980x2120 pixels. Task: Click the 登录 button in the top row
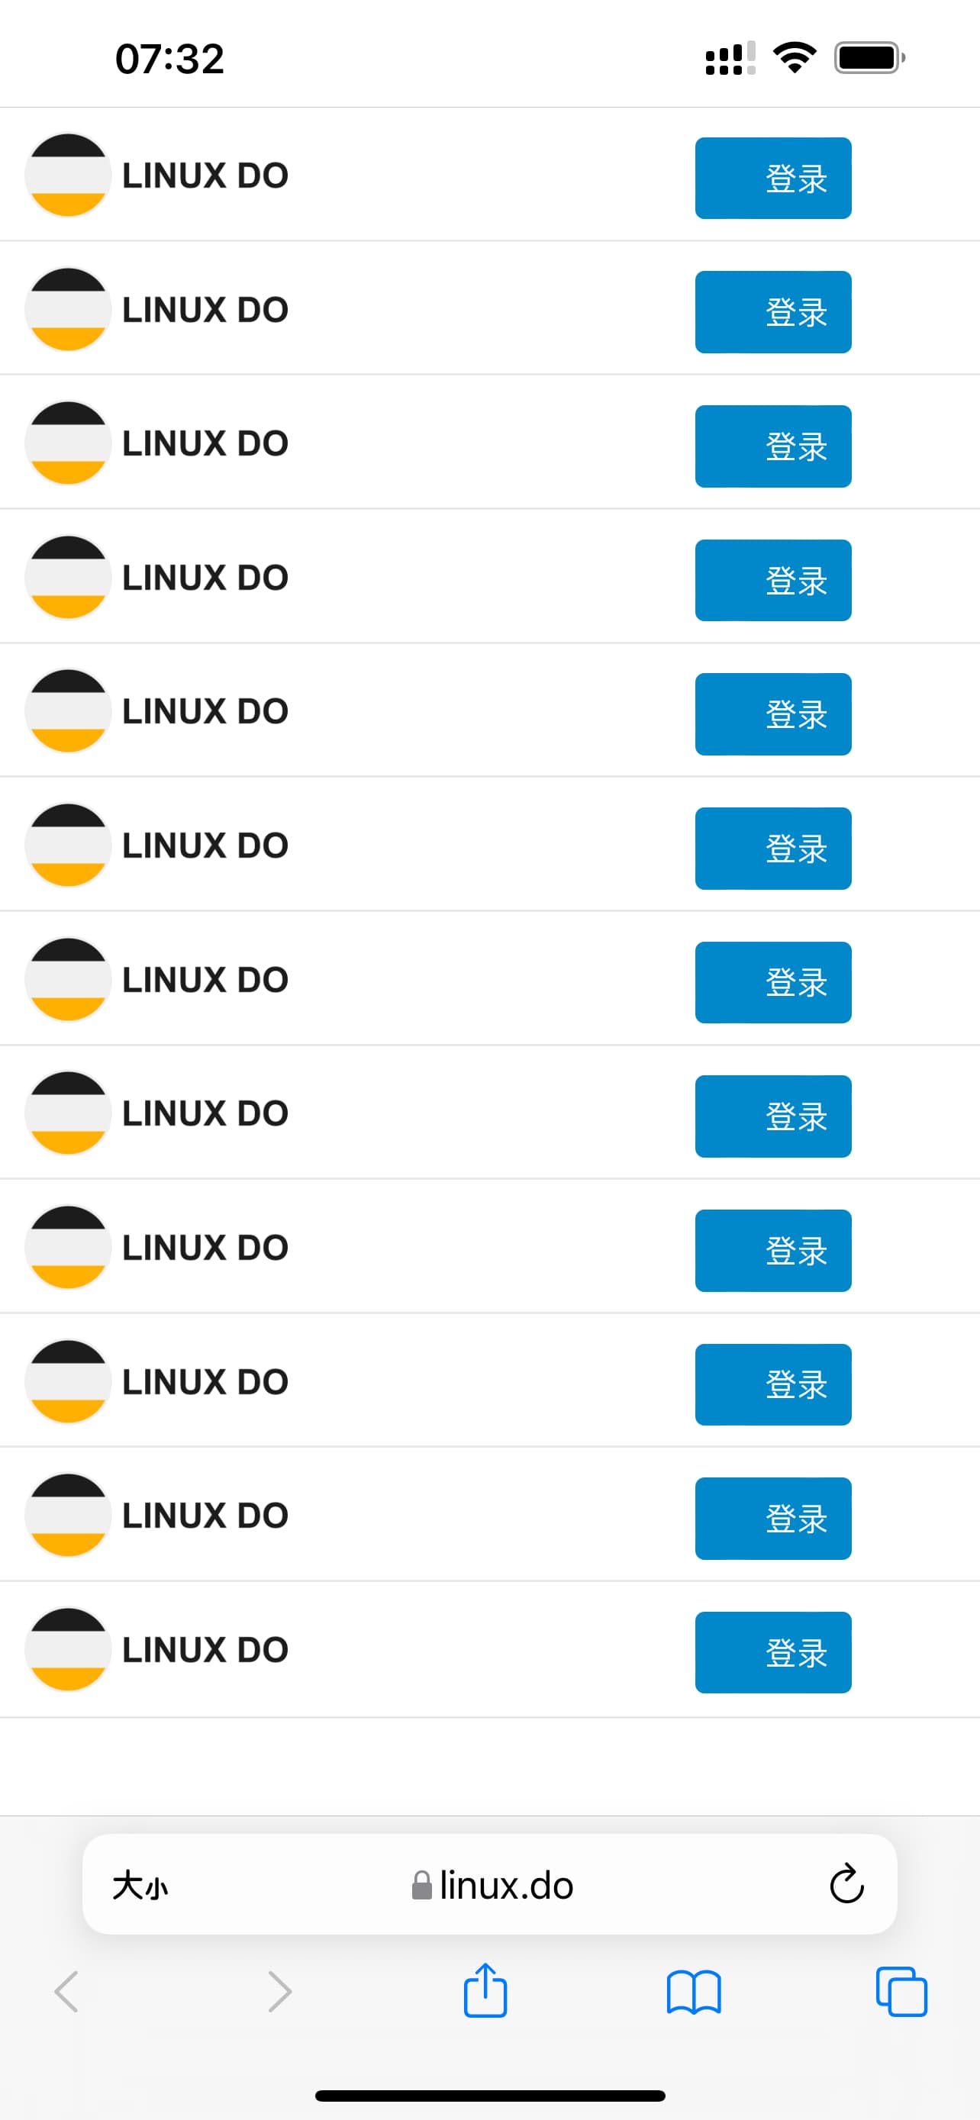point(772,178)
